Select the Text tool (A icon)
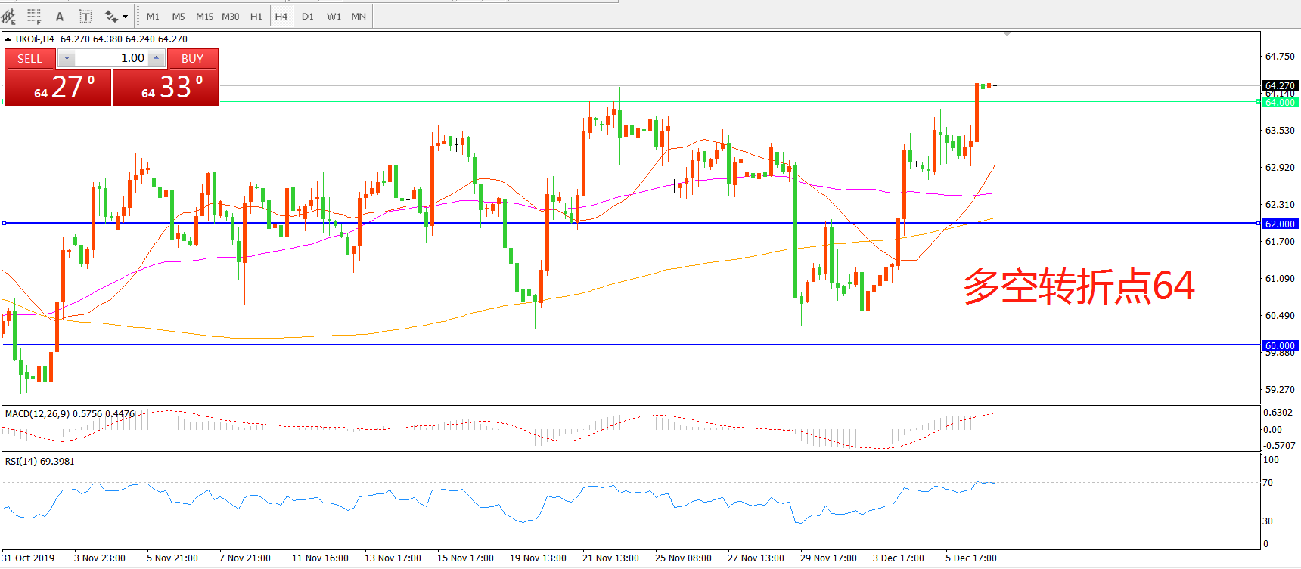Viewport: 1301px width, 569px height. click(60, 16)
